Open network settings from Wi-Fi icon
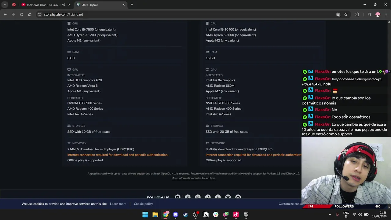 tap(355, 215)
